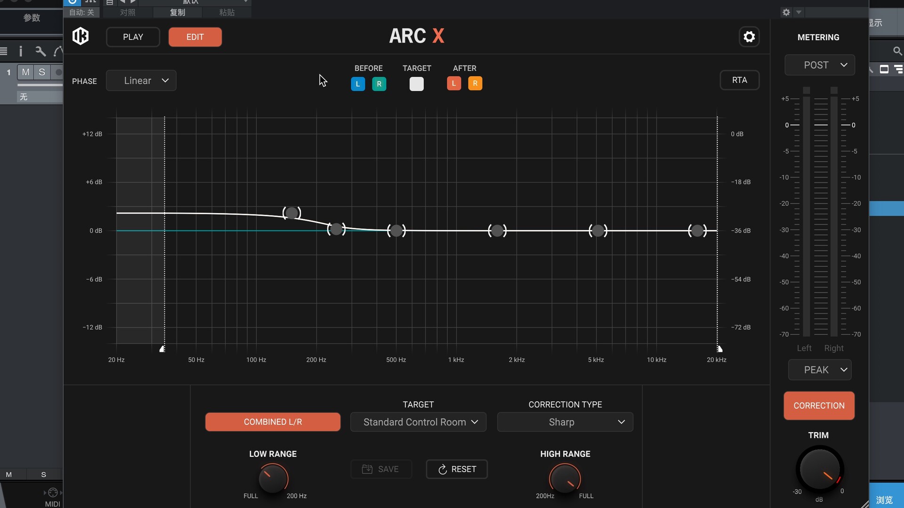Click the Save preset icon button

click(381, 469)
